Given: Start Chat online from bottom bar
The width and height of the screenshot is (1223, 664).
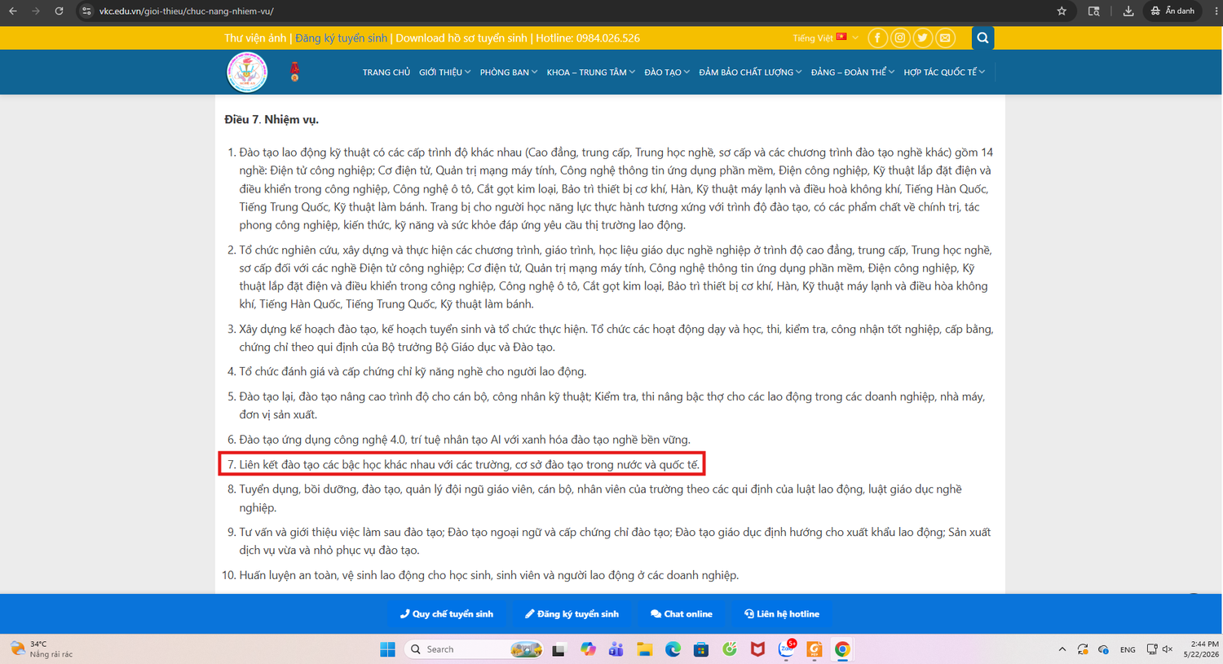Looking at the screenshot, I should click(682, 614).
